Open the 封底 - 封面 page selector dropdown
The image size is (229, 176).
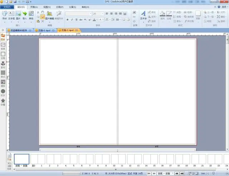(x=172, y=173)
